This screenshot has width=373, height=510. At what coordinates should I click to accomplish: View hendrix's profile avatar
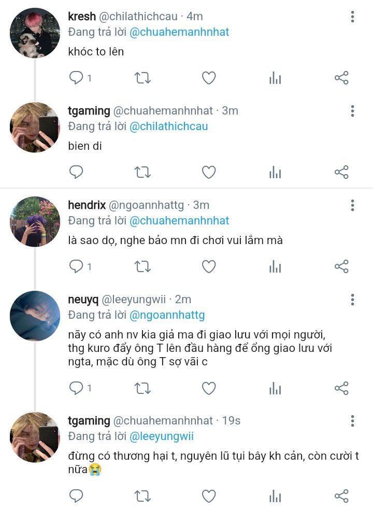35,221
